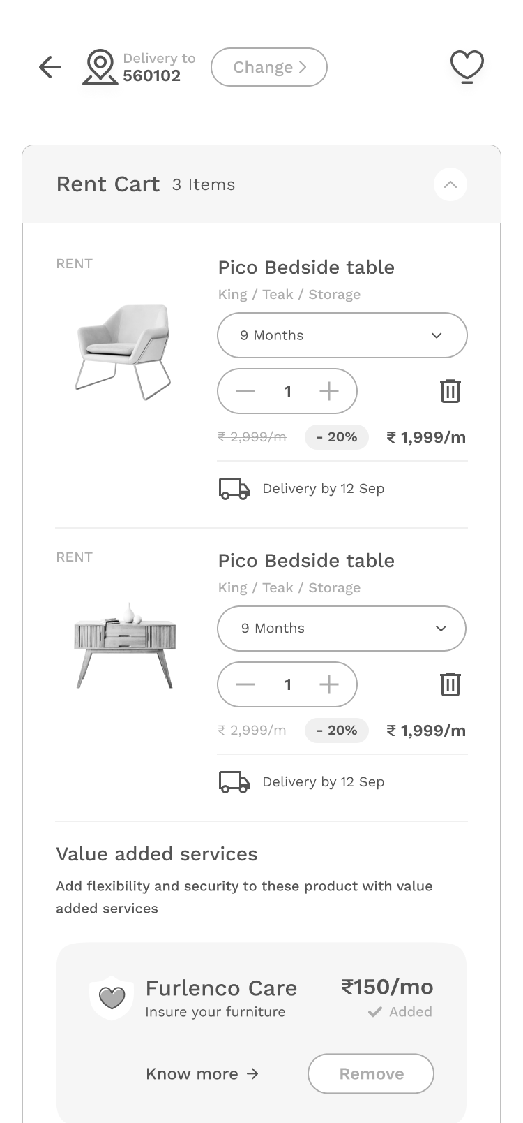Screen dimensions: 523x1123
Task: Delete the second cart item via trash icon
Action: (450, 684)
